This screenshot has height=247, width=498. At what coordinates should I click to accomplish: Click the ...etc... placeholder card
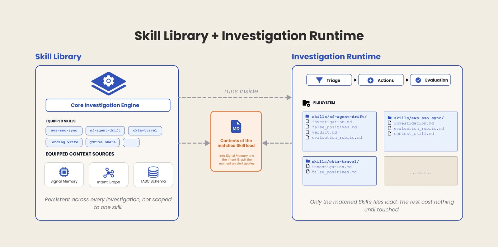click(x=421, y=171)
